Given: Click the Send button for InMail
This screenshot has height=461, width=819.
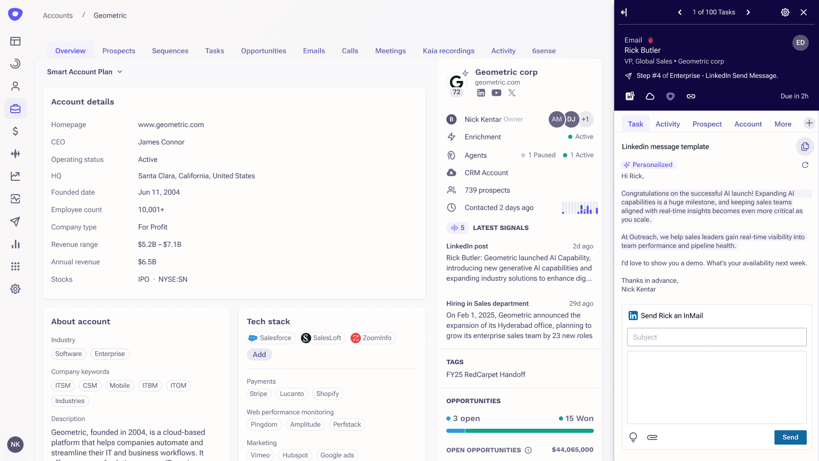Looking at the screenshot, I should click(790, 437).
